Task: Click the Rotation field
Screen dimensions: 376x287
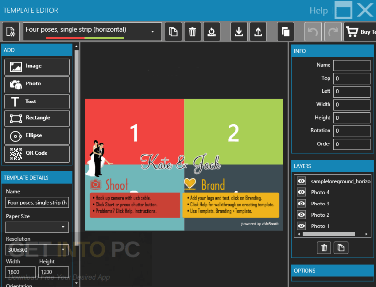Action: [352, 131]
